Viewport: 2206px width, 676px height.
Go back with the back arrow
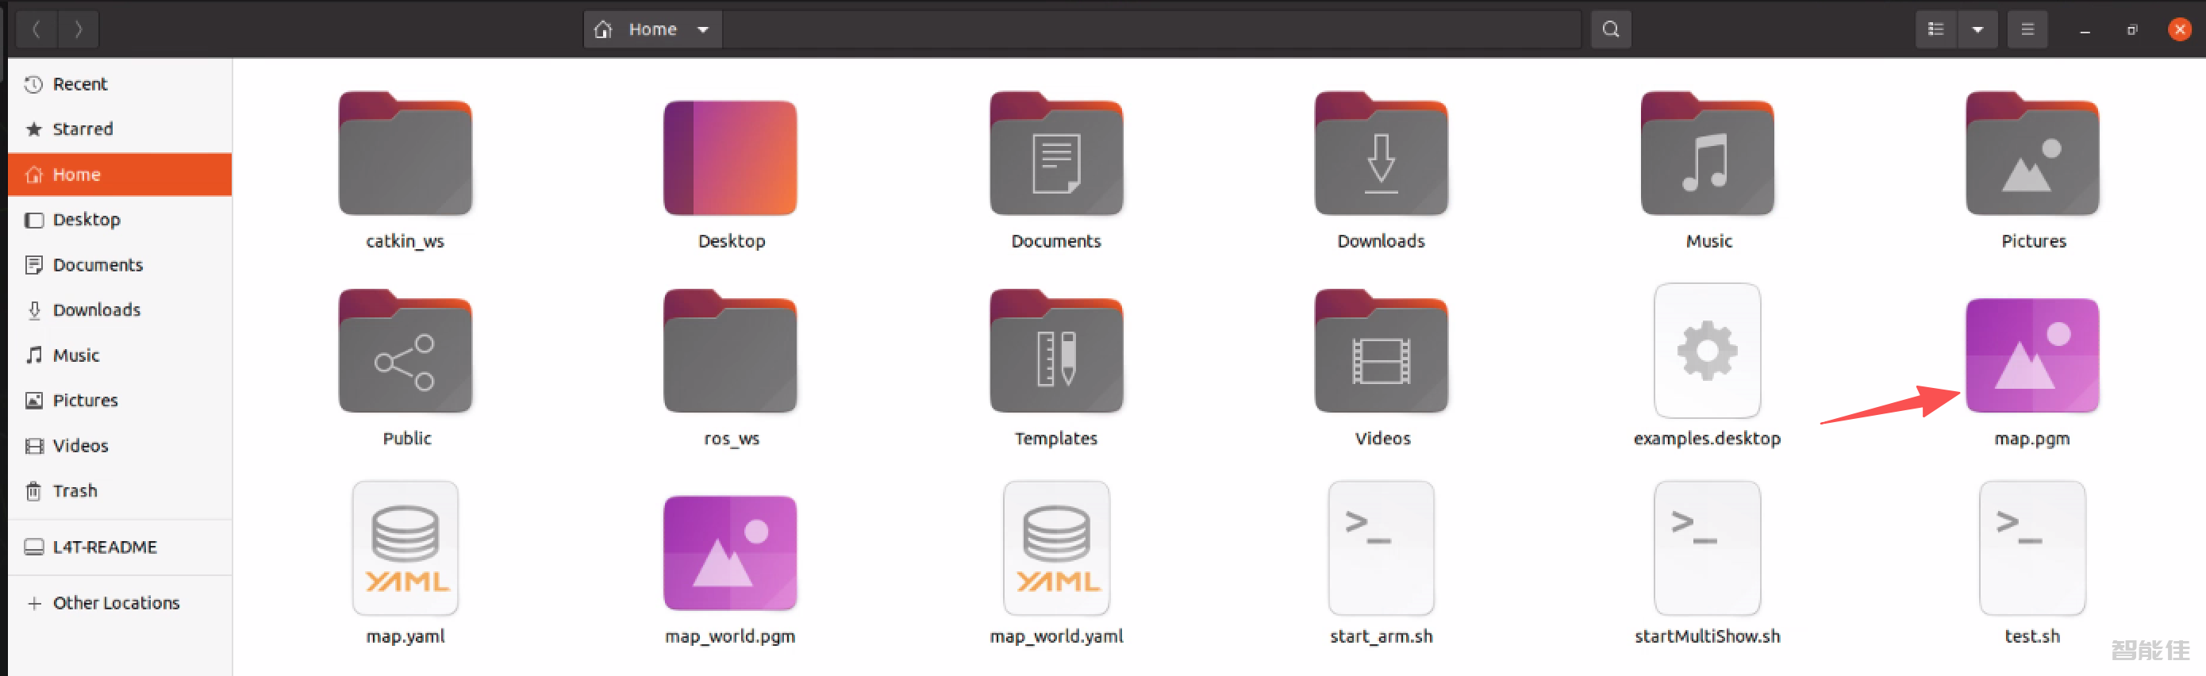pos(36,29)
